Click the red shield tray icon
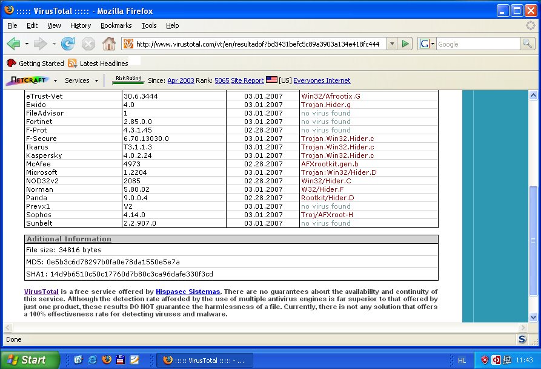 click(x=485, y=360)
